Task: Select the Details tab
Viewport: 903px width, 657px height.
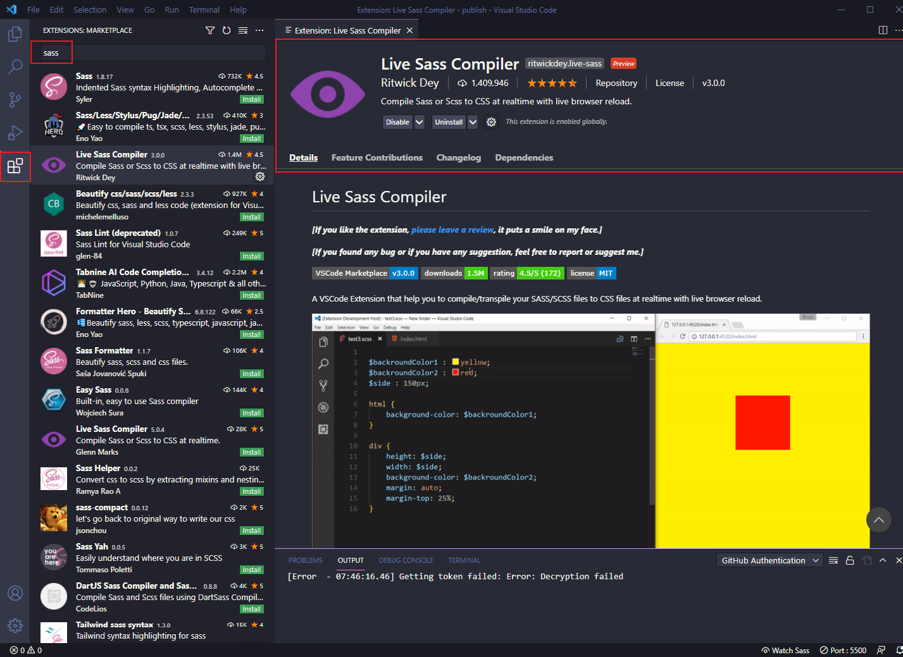Action: pyautogui.click(x=304, y=157)
